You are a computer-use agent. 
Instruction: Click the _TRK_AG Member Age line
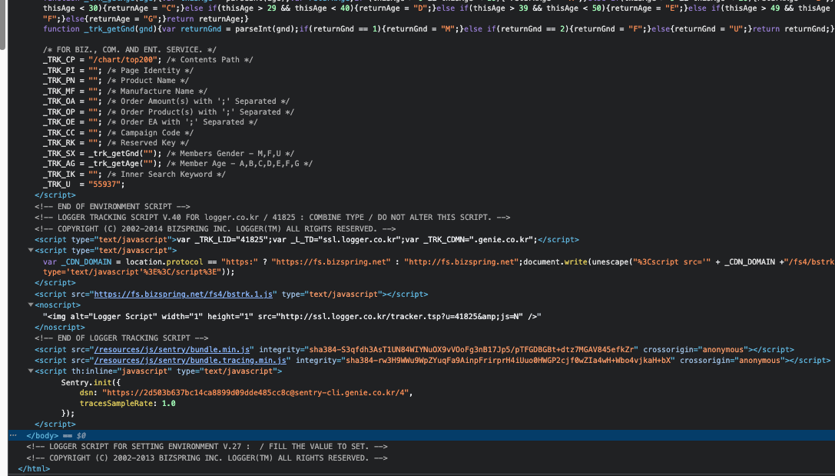[x=178, y=164]
